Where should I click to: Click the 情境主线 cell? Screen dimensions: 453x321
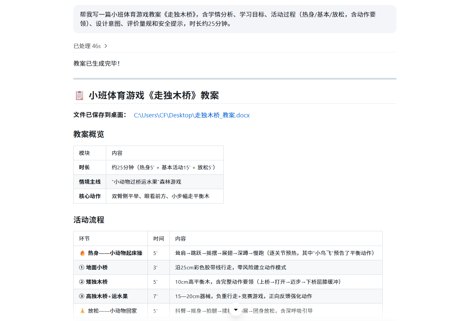[90, 182]
